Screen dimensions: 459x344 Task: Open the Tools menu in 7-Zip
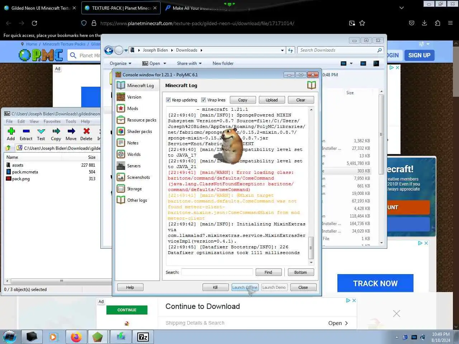tap(71, 121)
